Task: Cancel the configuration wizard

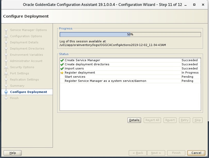Action: 196,153
